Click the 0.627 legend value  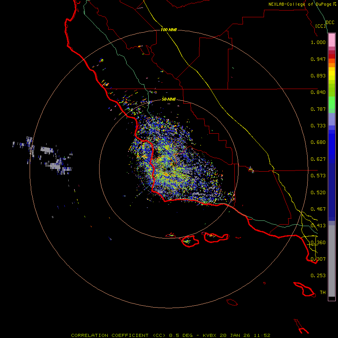[x=318, y=159]
